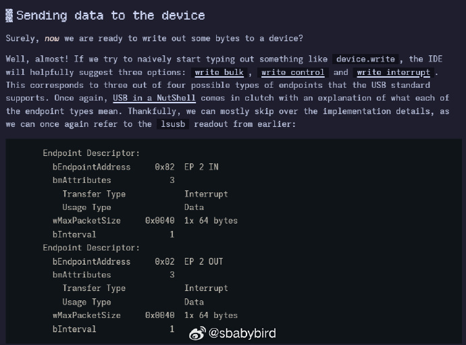Click the block glyph icon before heading
This screenshot has height=345, width=466.
tap(9, 16)
